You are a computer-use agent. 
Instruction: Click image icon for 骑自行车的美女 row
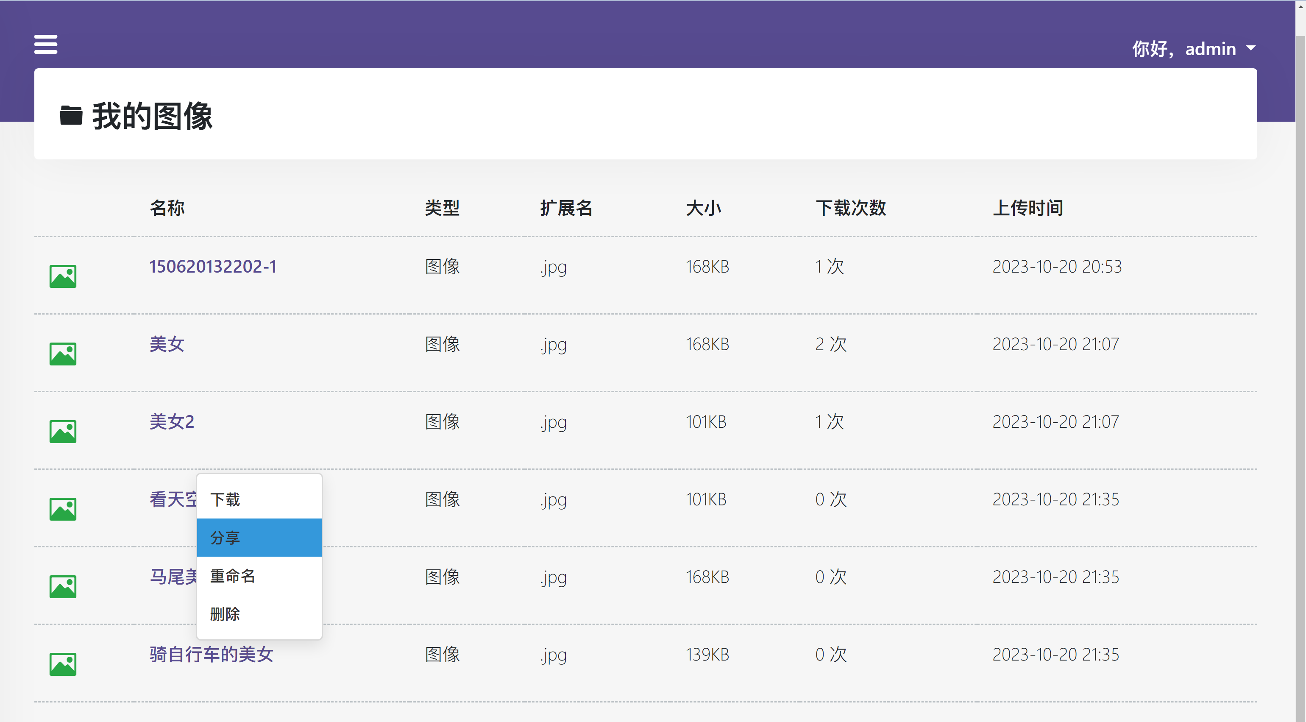(63, 664)
